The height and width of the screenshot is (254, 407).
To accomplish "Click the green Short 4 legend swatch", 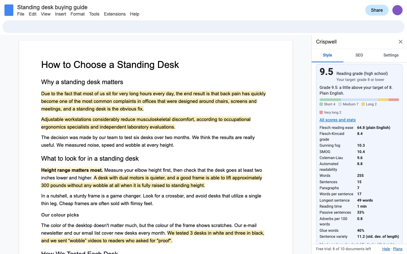I will tap(321, 104).
